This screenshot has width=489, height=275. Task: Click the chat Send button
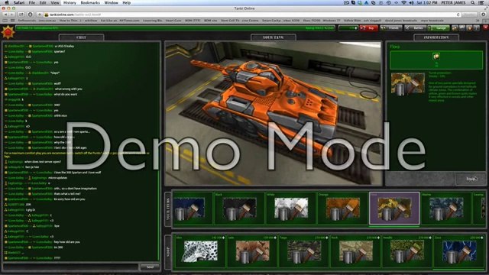tap(150, 267)
